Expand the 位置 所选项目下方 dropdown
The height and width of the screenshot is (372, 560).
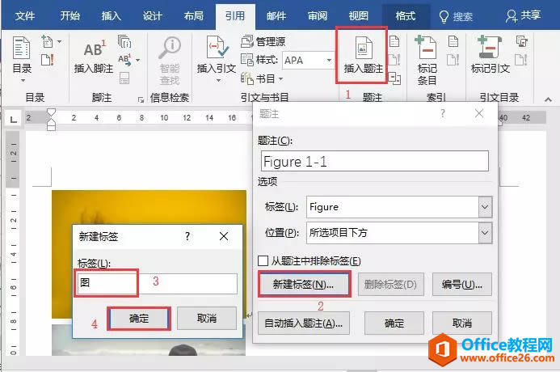click(485, 233)
